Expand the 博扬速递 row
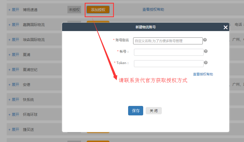244x142 pixels. point(14,10)
